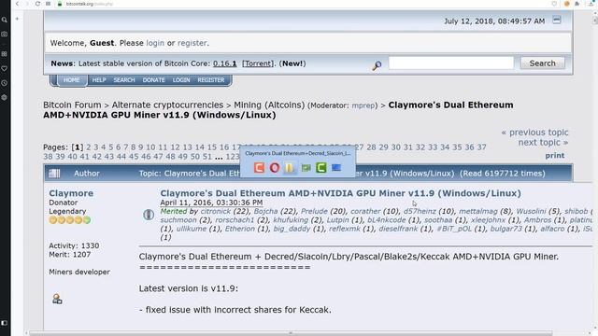Open the [Torrent] link in news

click(x=258, y=63)
